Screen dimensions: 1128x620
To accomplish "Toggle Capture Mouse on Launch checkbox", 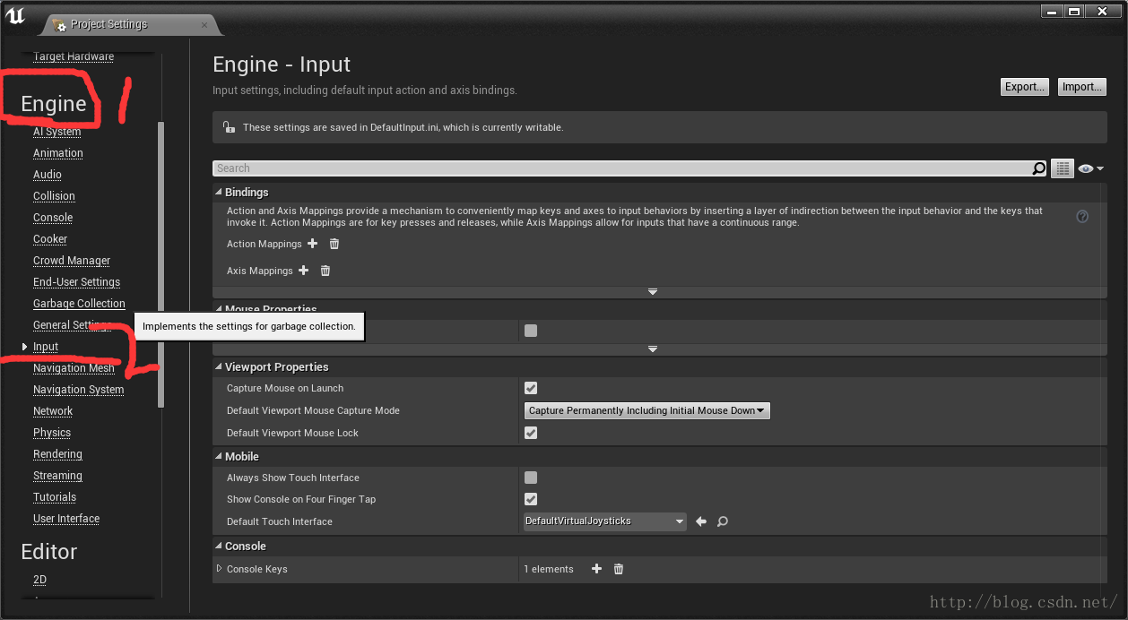I will [x=531, y=388].
